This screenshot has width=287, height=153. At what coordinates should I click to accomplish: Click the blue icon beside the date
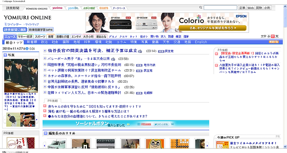(27, 48)
